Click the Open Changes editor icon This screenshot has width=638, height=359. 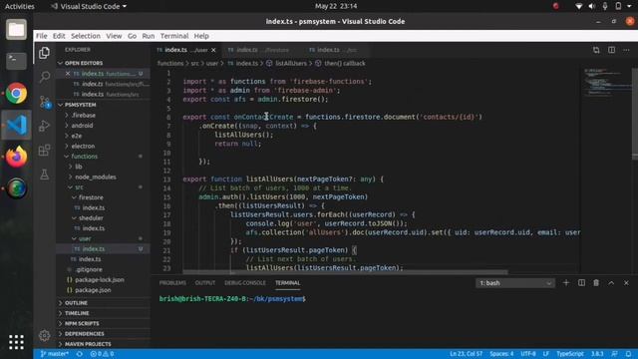pyautogui.click(x=596, y=50)
